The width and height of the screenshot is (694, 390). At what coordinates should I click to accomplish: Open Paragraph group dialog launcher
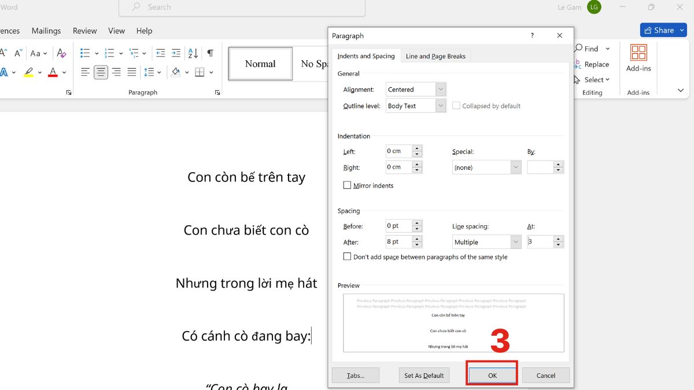[x=217, y=92]
